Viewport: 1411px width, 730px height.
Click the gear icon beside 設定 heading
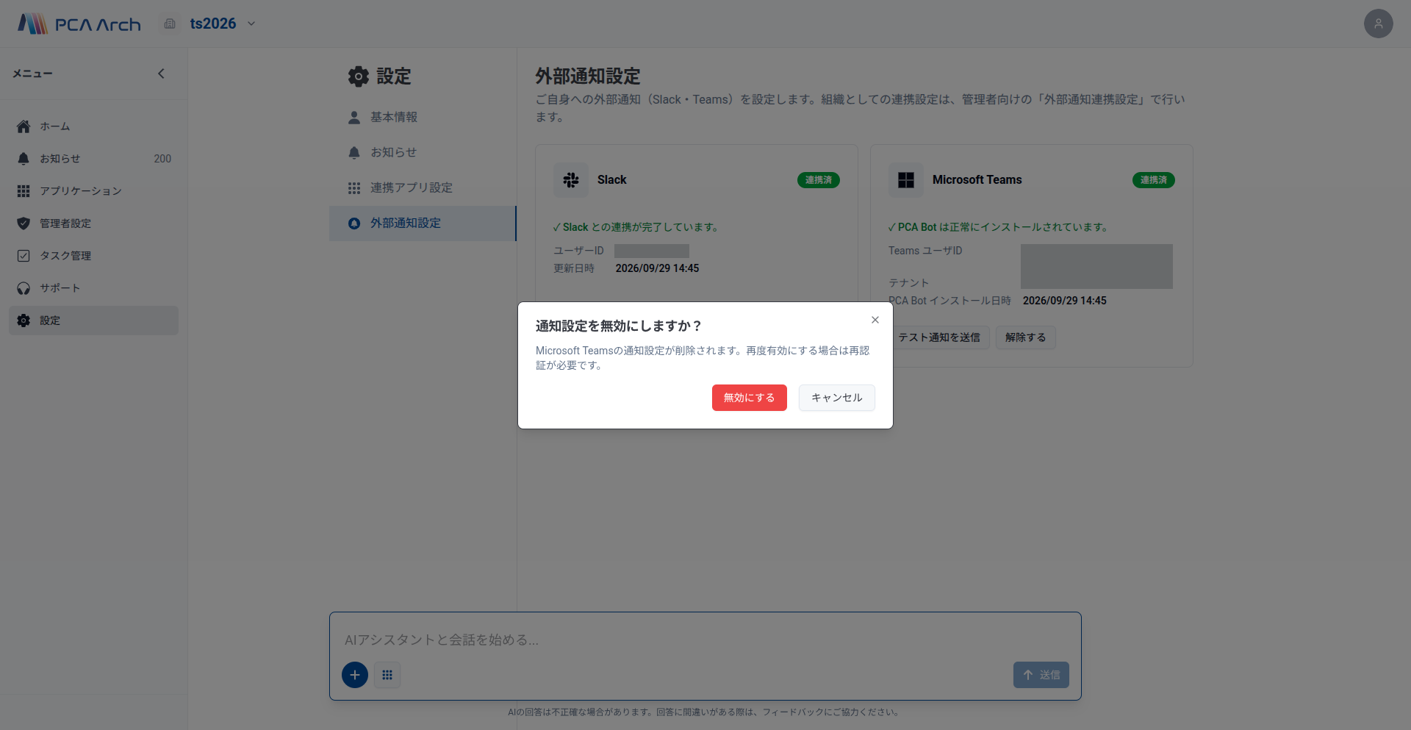point(359,76)
